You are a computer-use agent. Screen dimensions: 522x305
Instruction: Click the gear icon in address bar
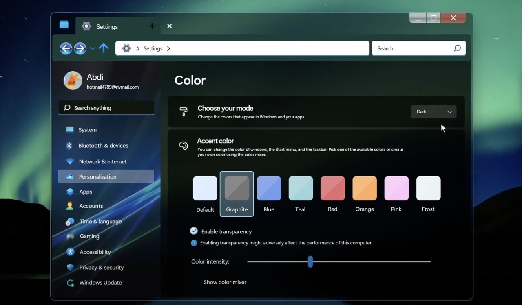click(126, 48)
